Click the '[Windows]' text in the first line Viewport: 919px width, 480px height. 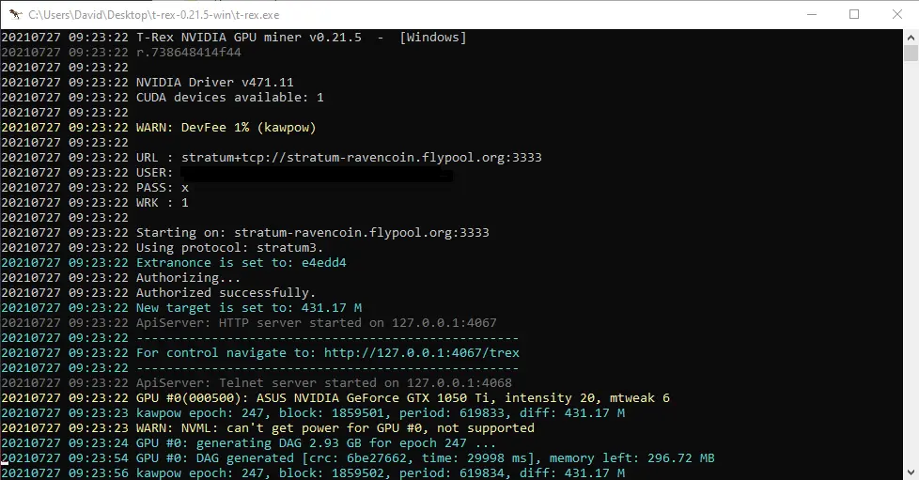pos(433,37)
